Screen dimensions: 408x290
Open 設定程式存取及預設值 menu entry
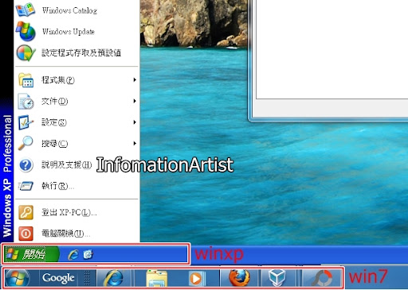click(77, 52)
